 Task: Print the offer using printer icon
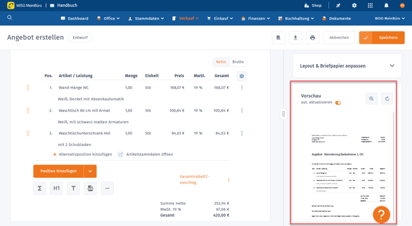[312, 38]
